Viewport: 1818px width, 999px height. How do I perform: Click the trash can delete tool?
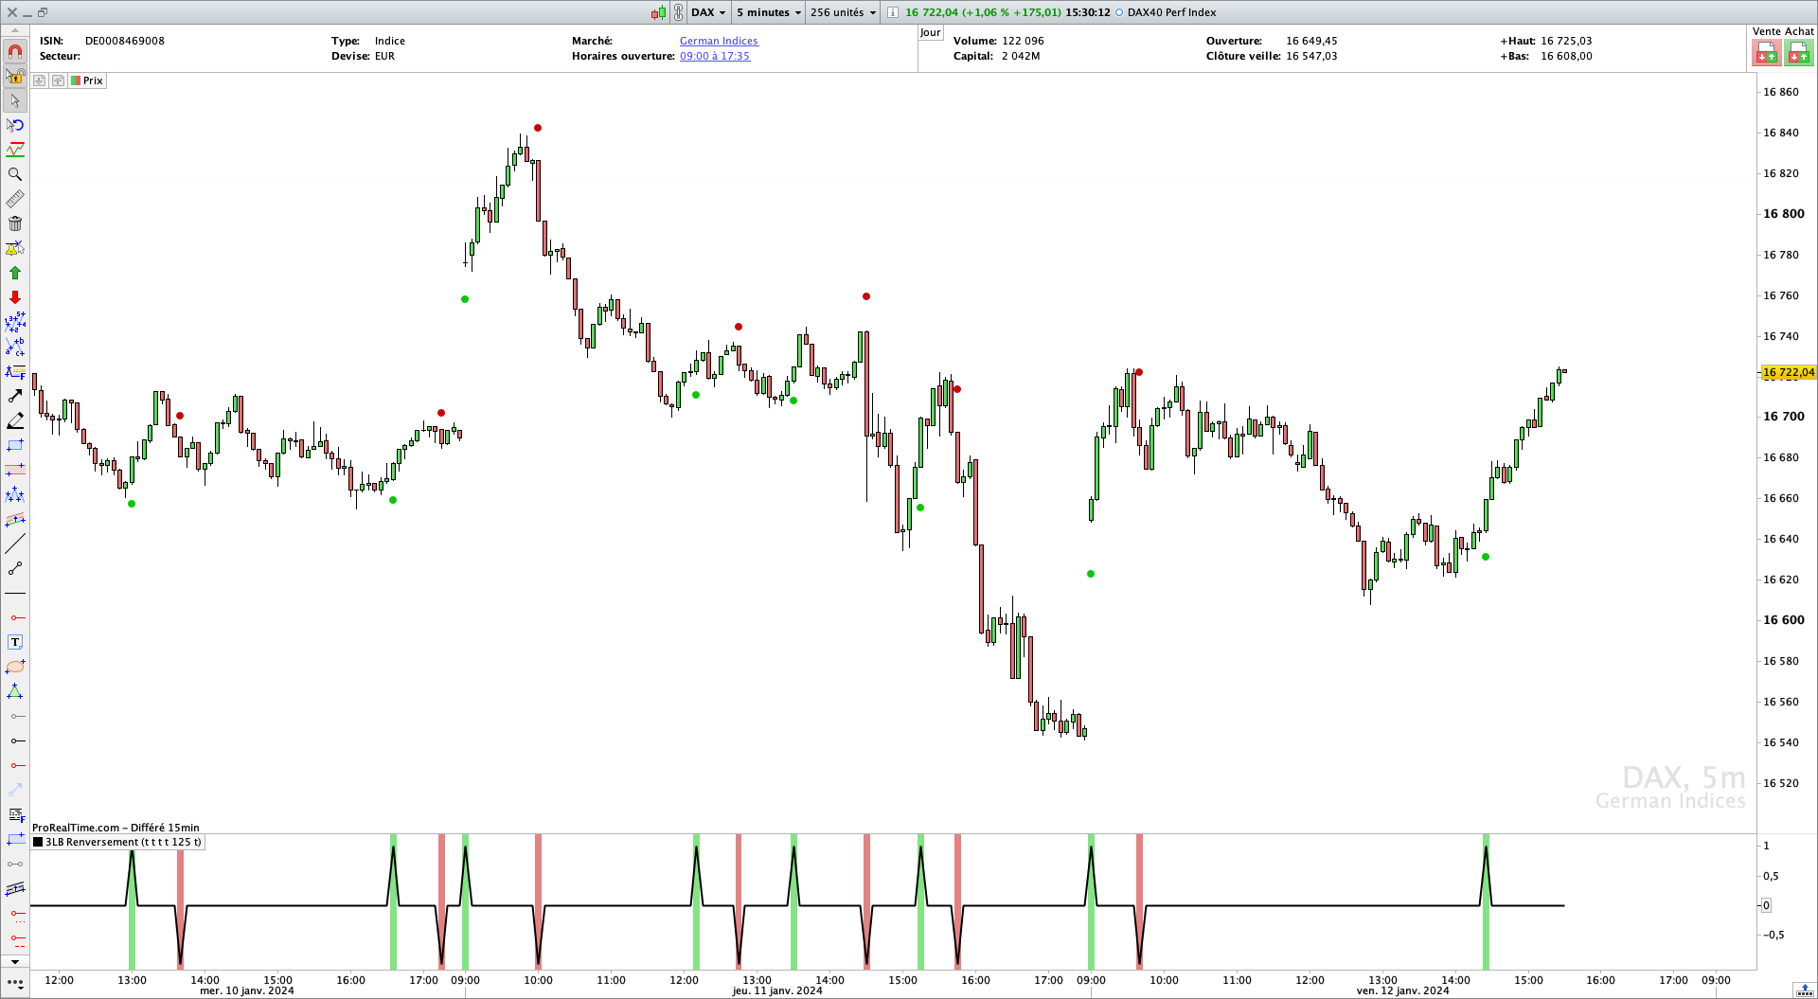pos(15,223)
